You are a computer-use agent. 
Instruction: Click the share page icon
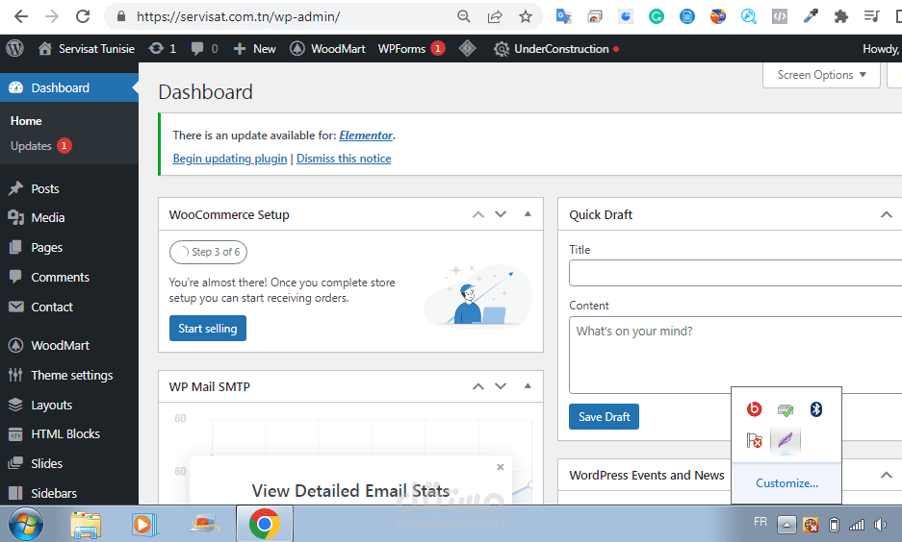[495, 16]
